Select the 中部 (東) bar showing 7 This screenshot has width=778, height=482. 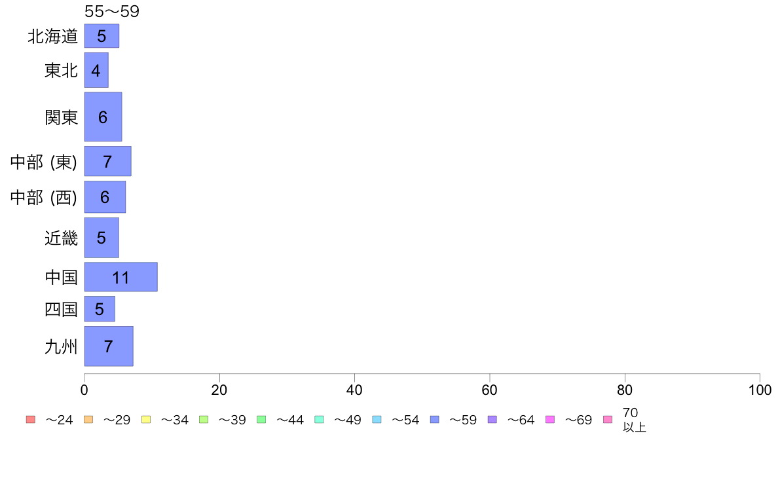(107, 161)
